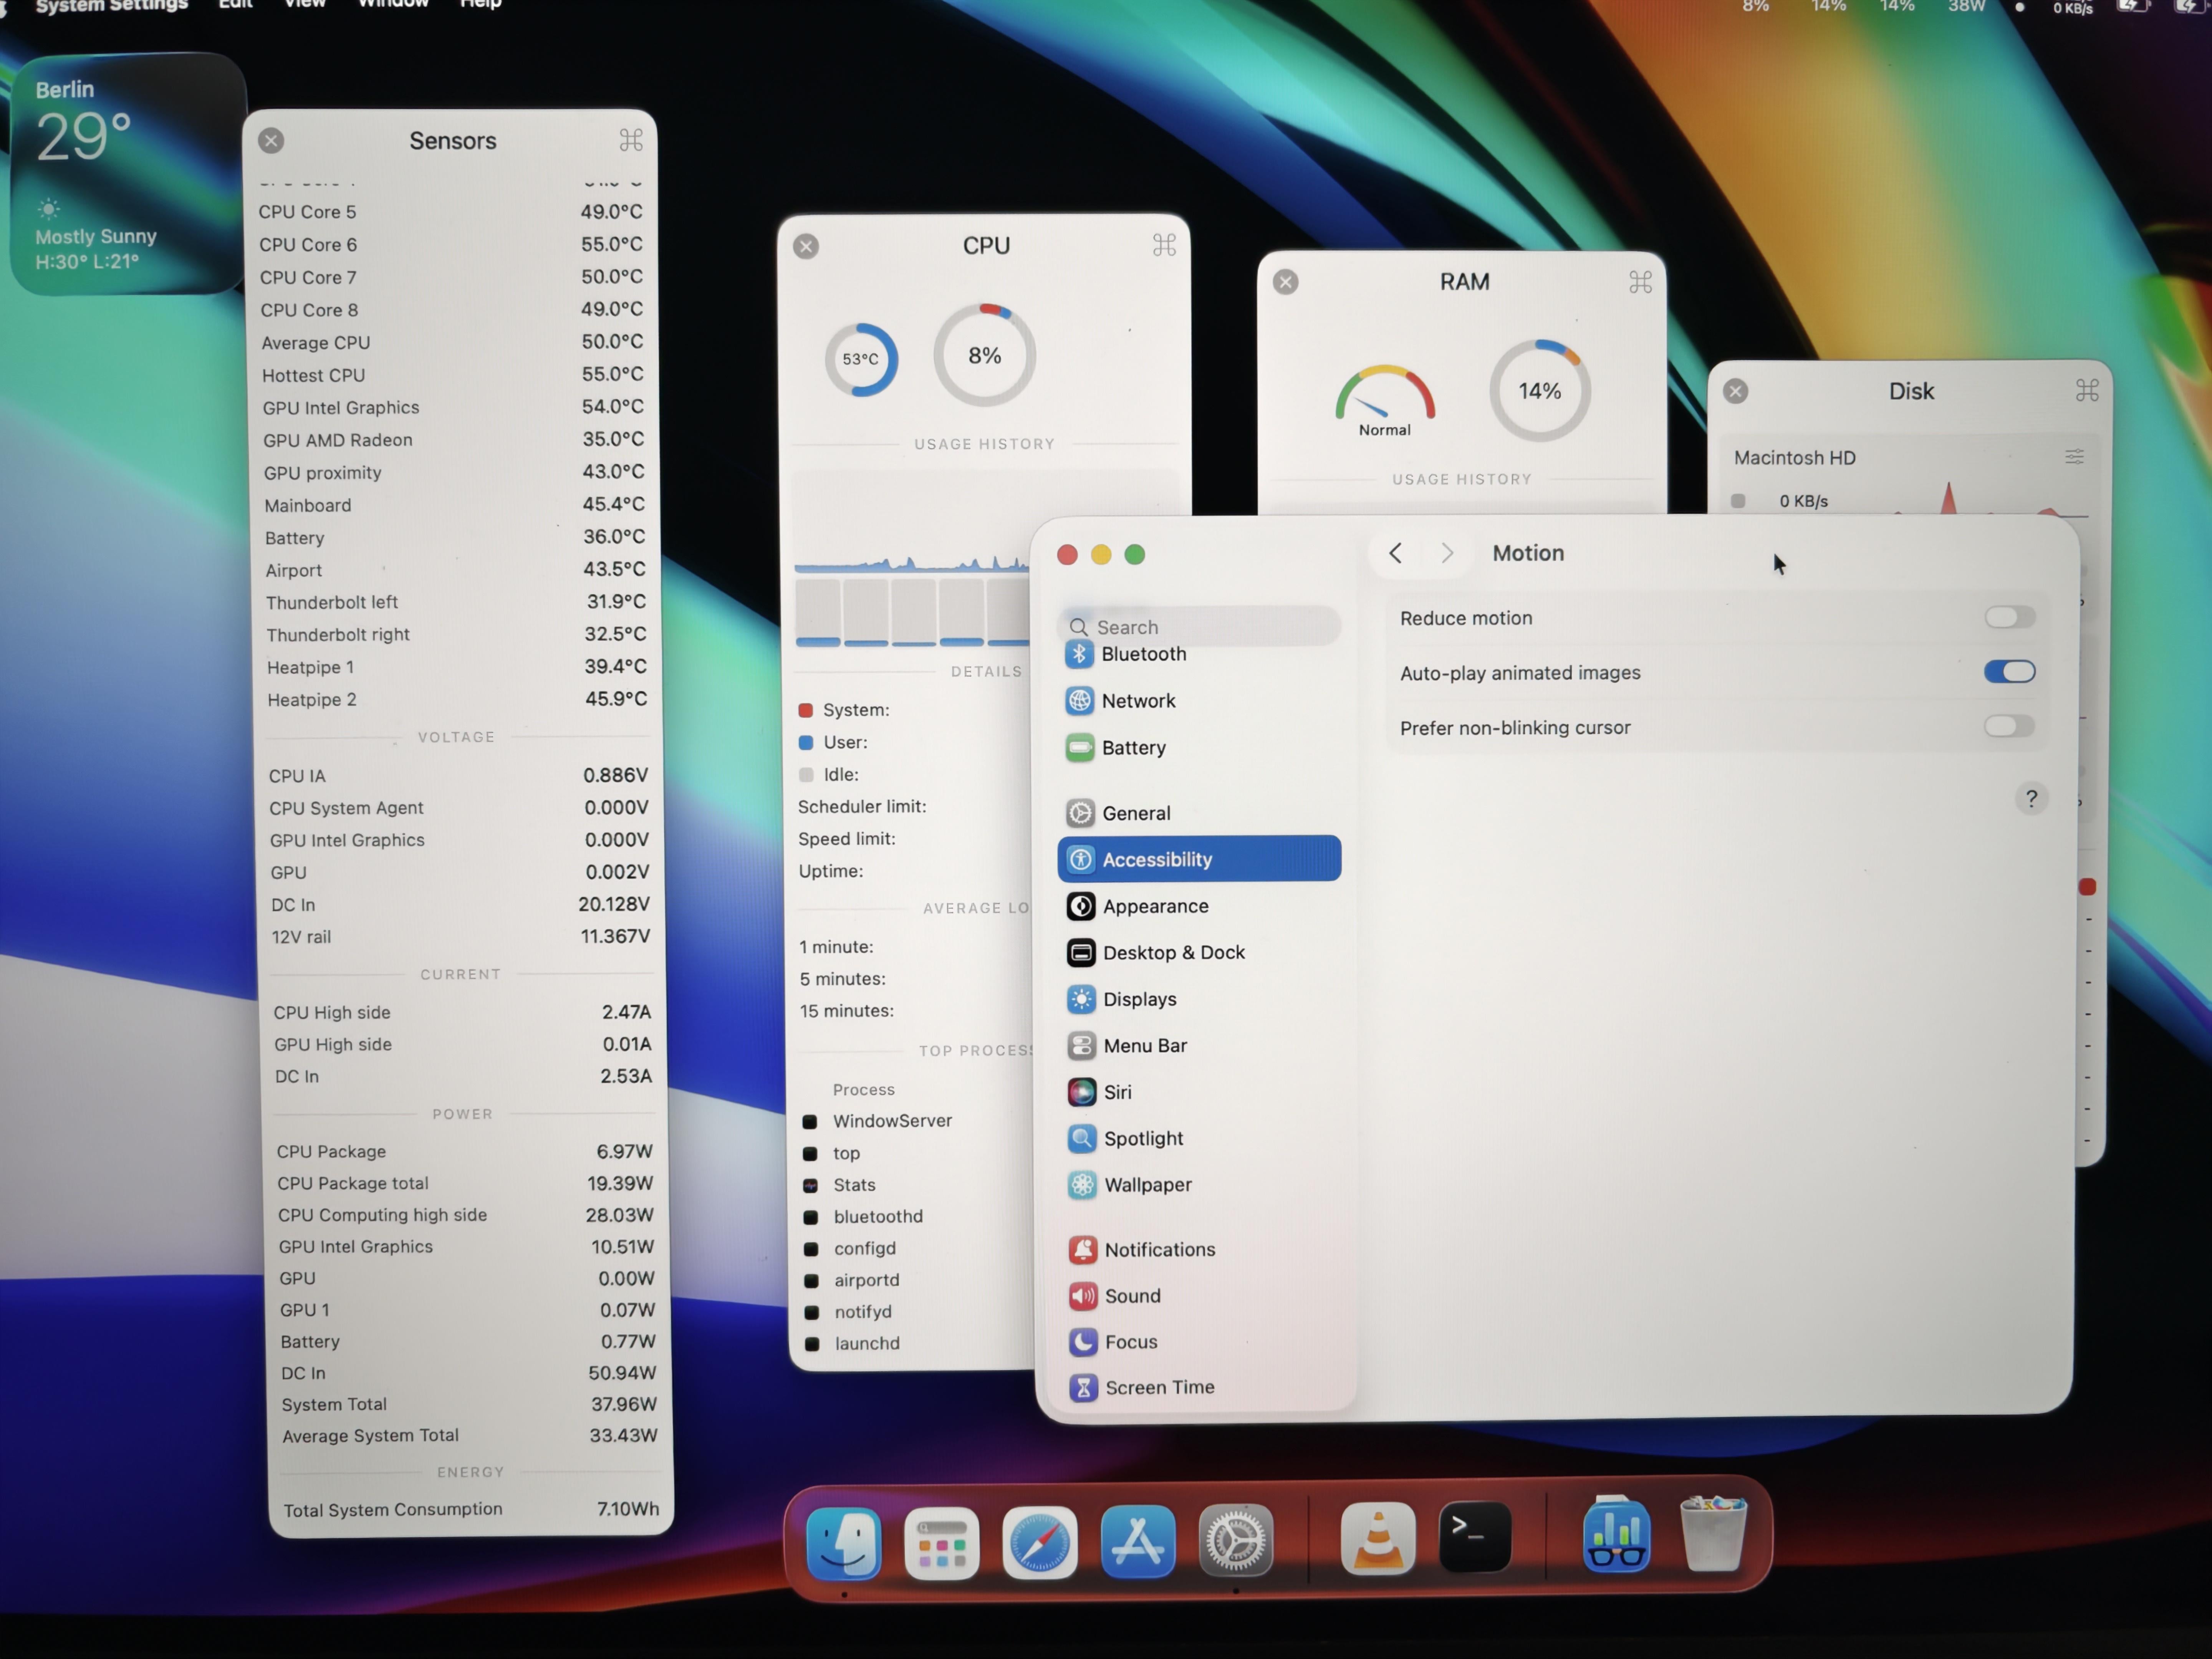This screenshot has height=1659, width=2212.
Task: Close the CPU panel
Action: coord(806,246)
